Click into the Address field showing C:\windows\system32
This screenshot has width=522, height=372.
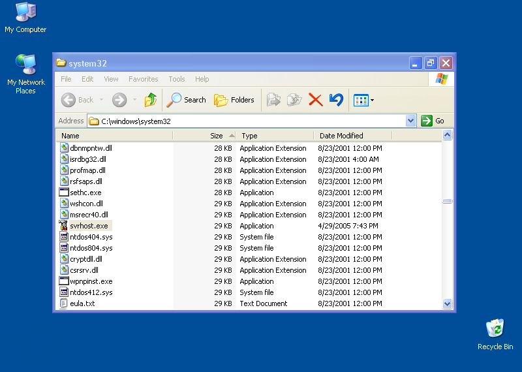point(247,121)
